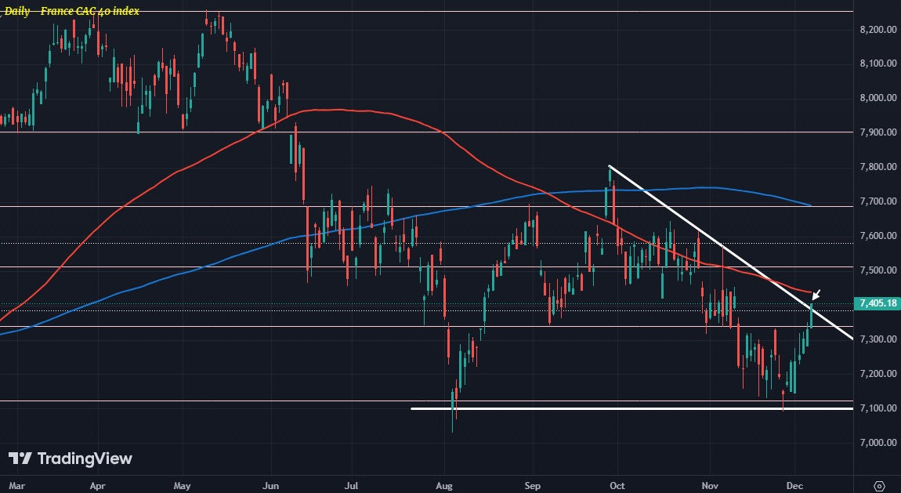Screen dimensions: 901x493
Task: Select the small white arrow annotation
Action: click(816, 295)
